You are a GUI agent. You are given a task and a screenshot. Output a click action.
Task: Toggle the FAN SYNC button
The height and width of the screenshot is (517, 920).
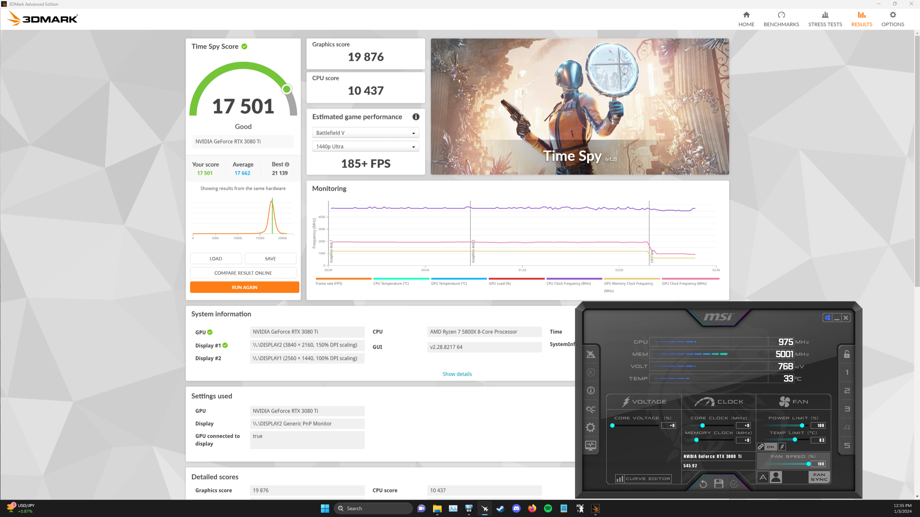(x=819, y=477)
